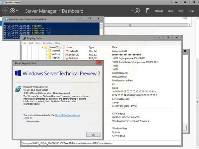Click the 10051.fbl_impressive.150329-1031 data value
This screenshot has height=149, width=199.
click(x=129, y=58)
